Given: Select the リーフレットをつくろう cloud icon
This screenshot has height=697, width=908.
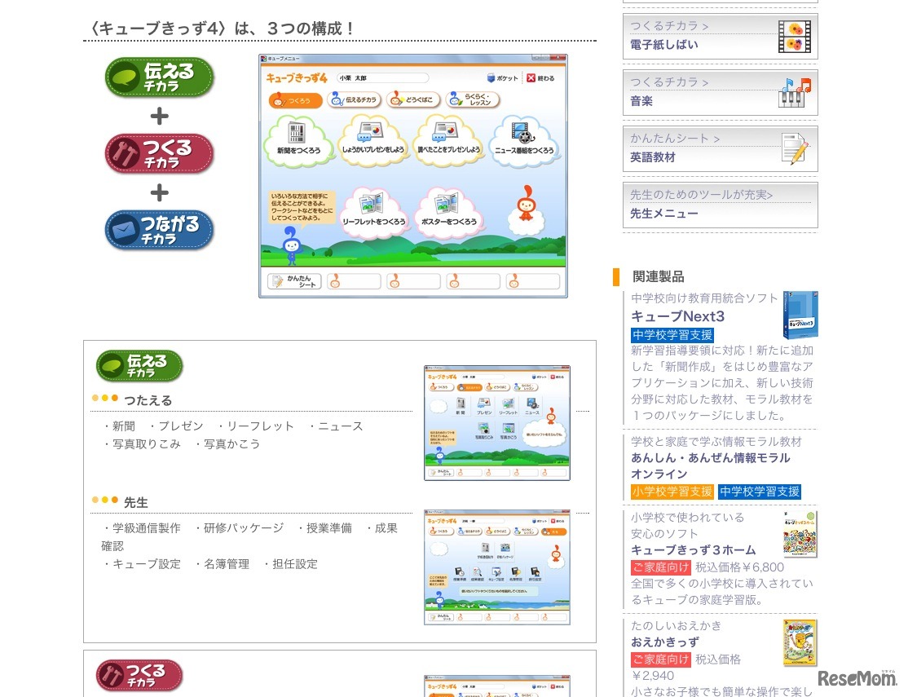Looking at the screenshot, I should tap(373, 212).
